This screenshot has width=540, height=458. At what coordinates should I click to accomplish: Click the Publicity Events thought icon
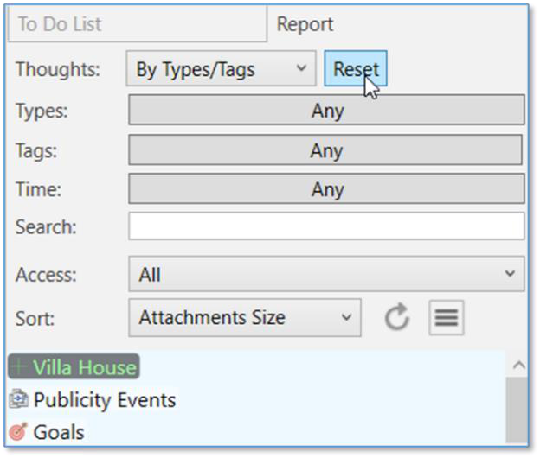19,400
